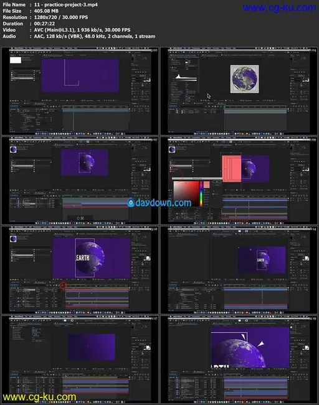
Task: Select the resolution value '1280x720 / 30.000 FPS'
Action: (x=61, y=17)
